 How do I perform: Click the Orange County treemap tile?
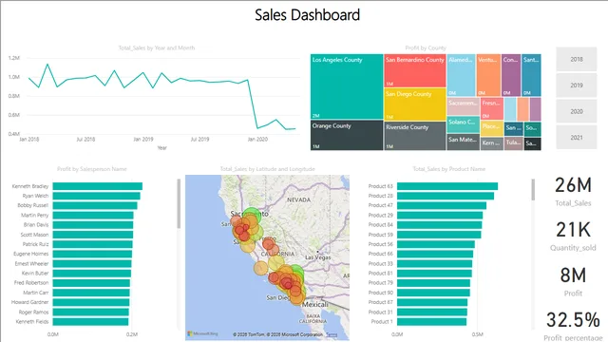click(347, 135)
